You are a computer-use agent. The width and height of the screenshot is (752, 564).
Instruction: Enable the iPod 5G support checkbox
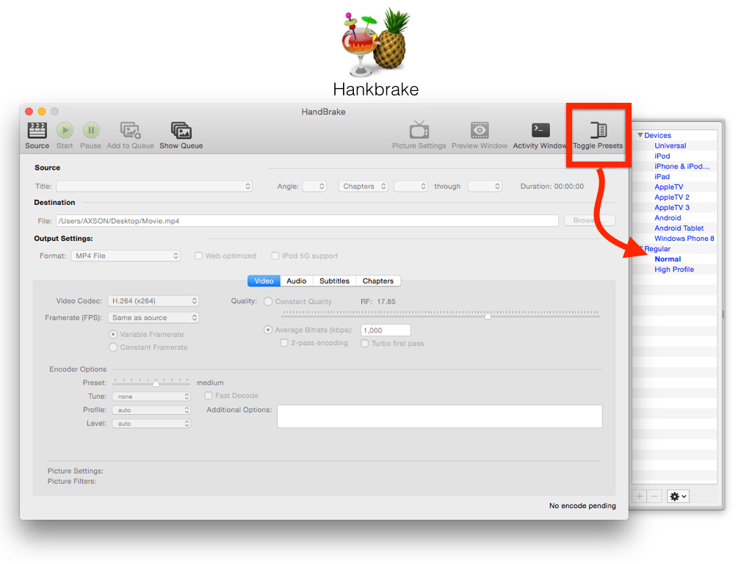[275, 256]
